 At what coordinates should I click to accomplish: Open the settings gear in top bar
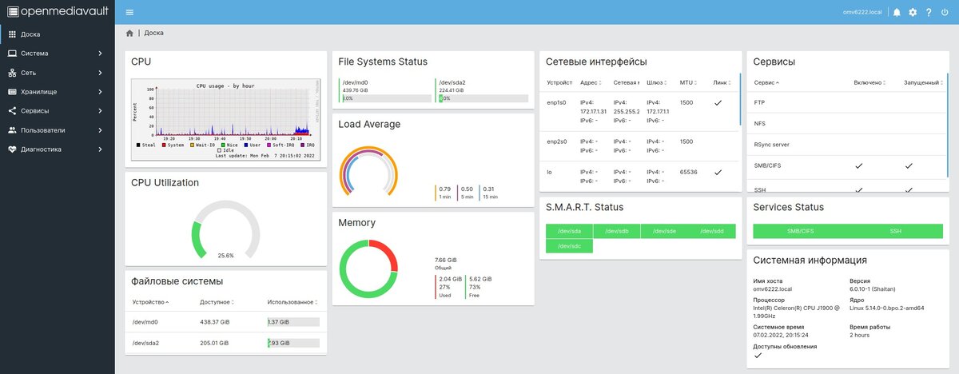pyautogui.click(x=913, y=12)
